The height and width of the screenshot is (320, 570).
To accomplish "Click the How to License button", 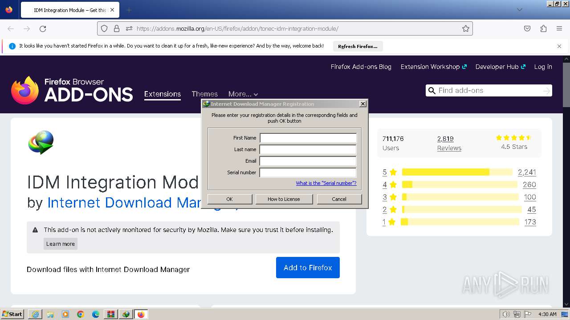I will pyautogui.click(x=284, y=199).
